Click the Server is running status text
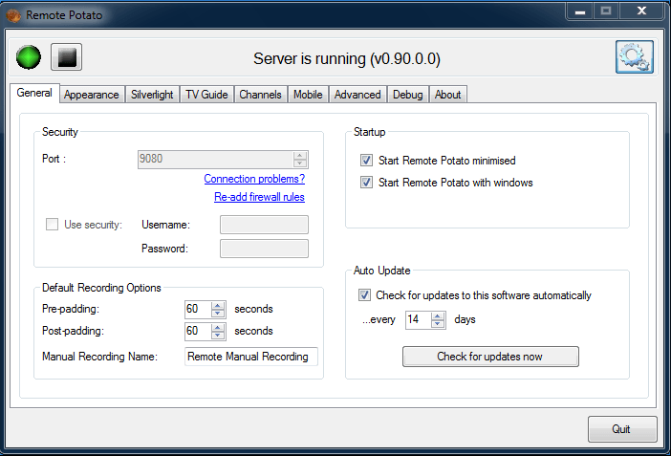Screen dimensions: 671x456 347,58
